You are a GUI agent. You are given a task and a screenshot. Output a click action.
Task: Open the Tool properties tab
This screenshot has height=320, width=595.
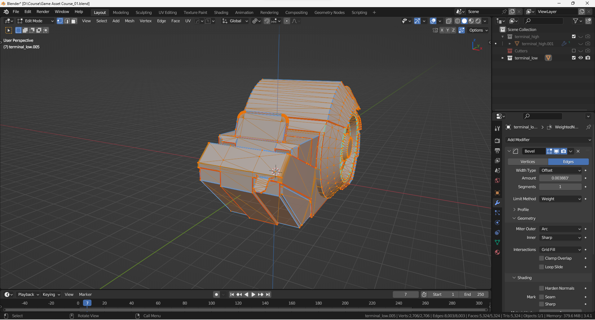(x=497, y=128)
